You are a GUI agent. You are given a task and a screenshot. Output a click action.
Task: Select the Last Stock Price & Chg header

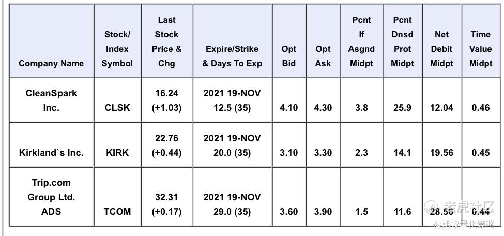click(167, 41)
